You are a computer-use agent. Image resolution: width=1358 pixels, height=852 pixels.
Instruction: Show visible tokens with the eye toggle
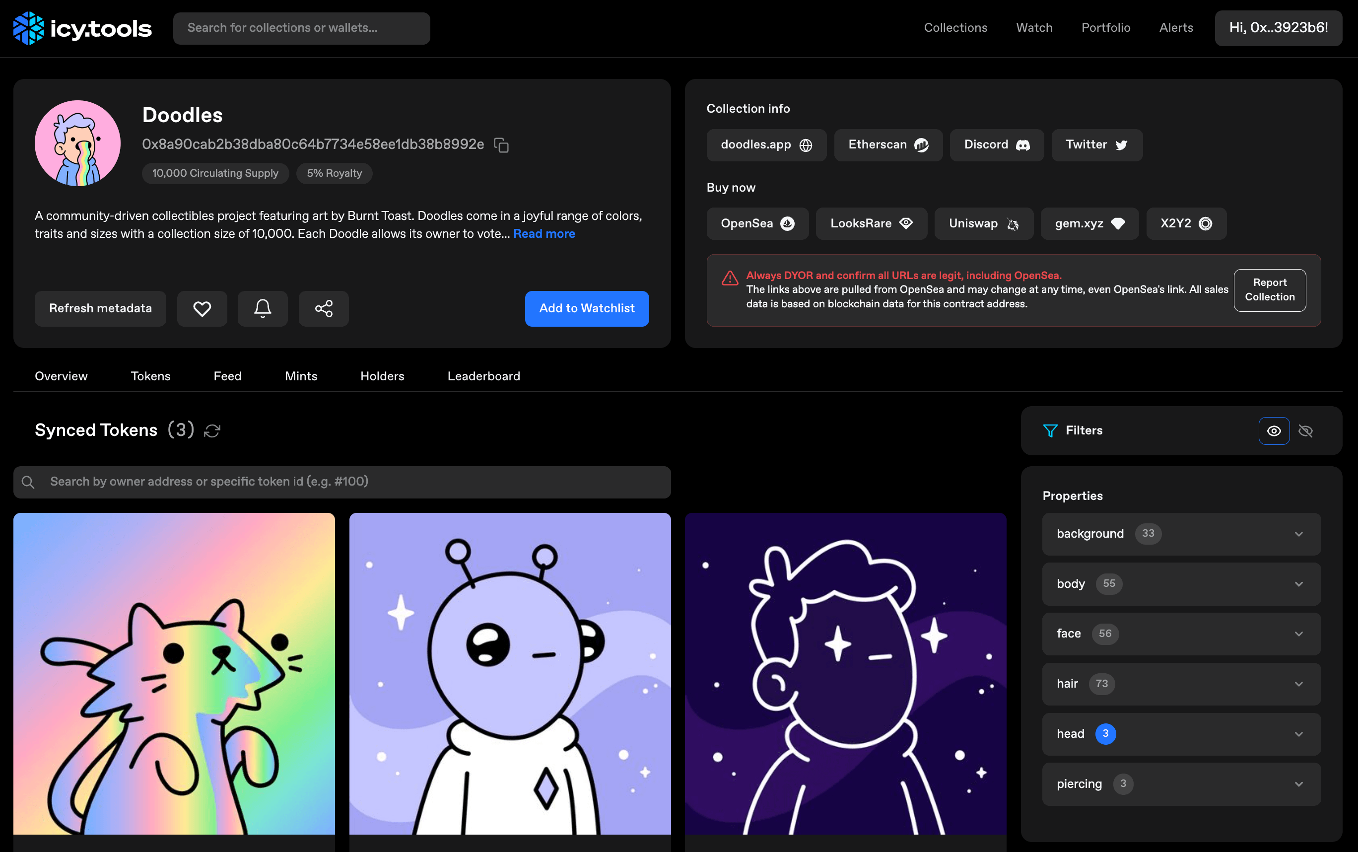pos(1274,430)
